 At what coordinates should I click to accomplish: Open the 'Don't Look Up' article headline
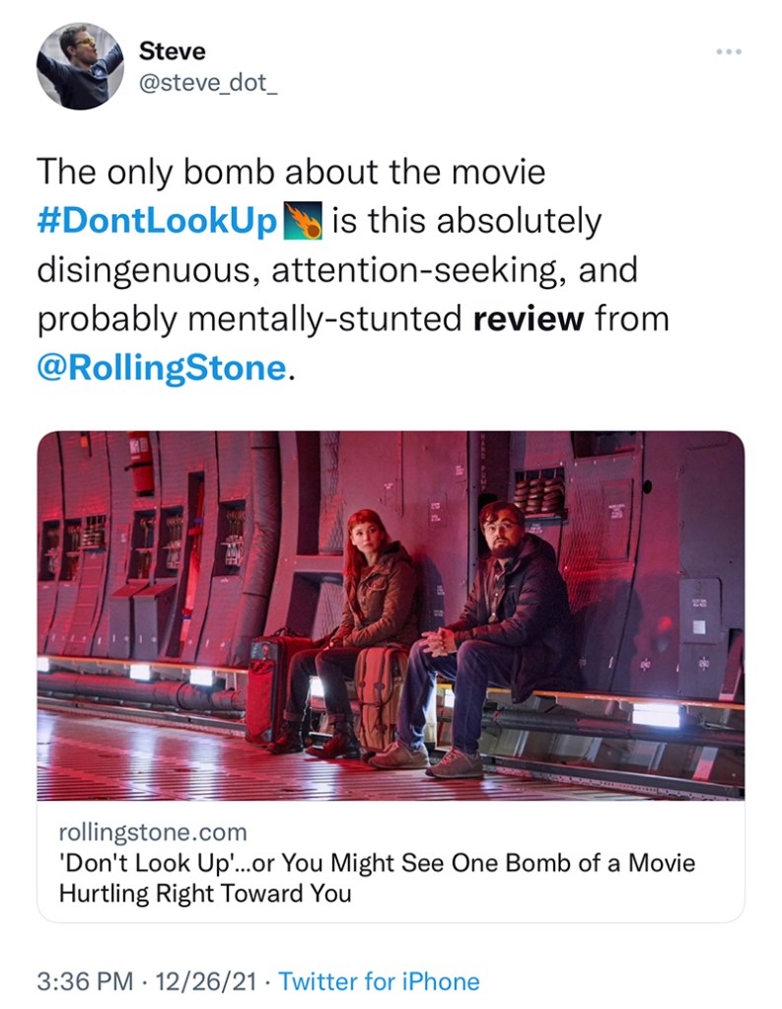tap(377, 863)
